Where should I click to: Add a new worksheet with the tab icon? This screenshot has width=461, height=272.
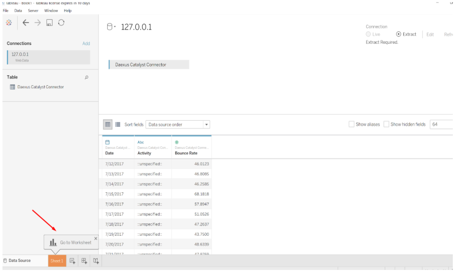click(72, 261)
